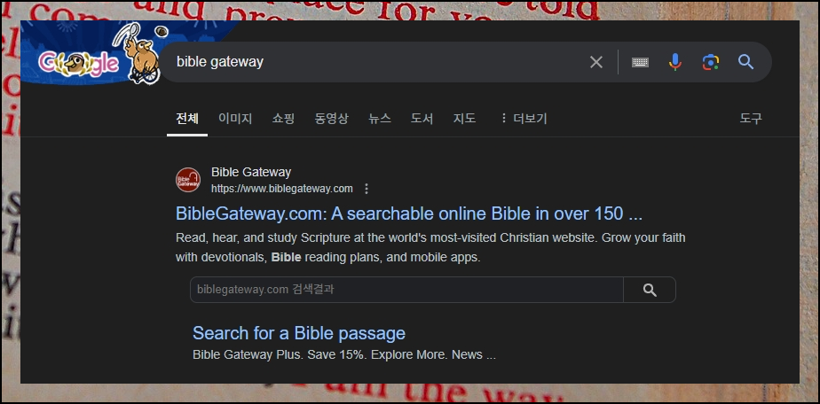
Task: Click the magnifier search submit icon
Action: pyautogui.click(x=745, y=62)
